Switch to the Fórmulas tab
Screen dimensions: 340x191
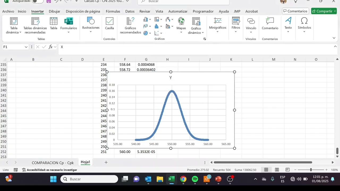point(113,11)
